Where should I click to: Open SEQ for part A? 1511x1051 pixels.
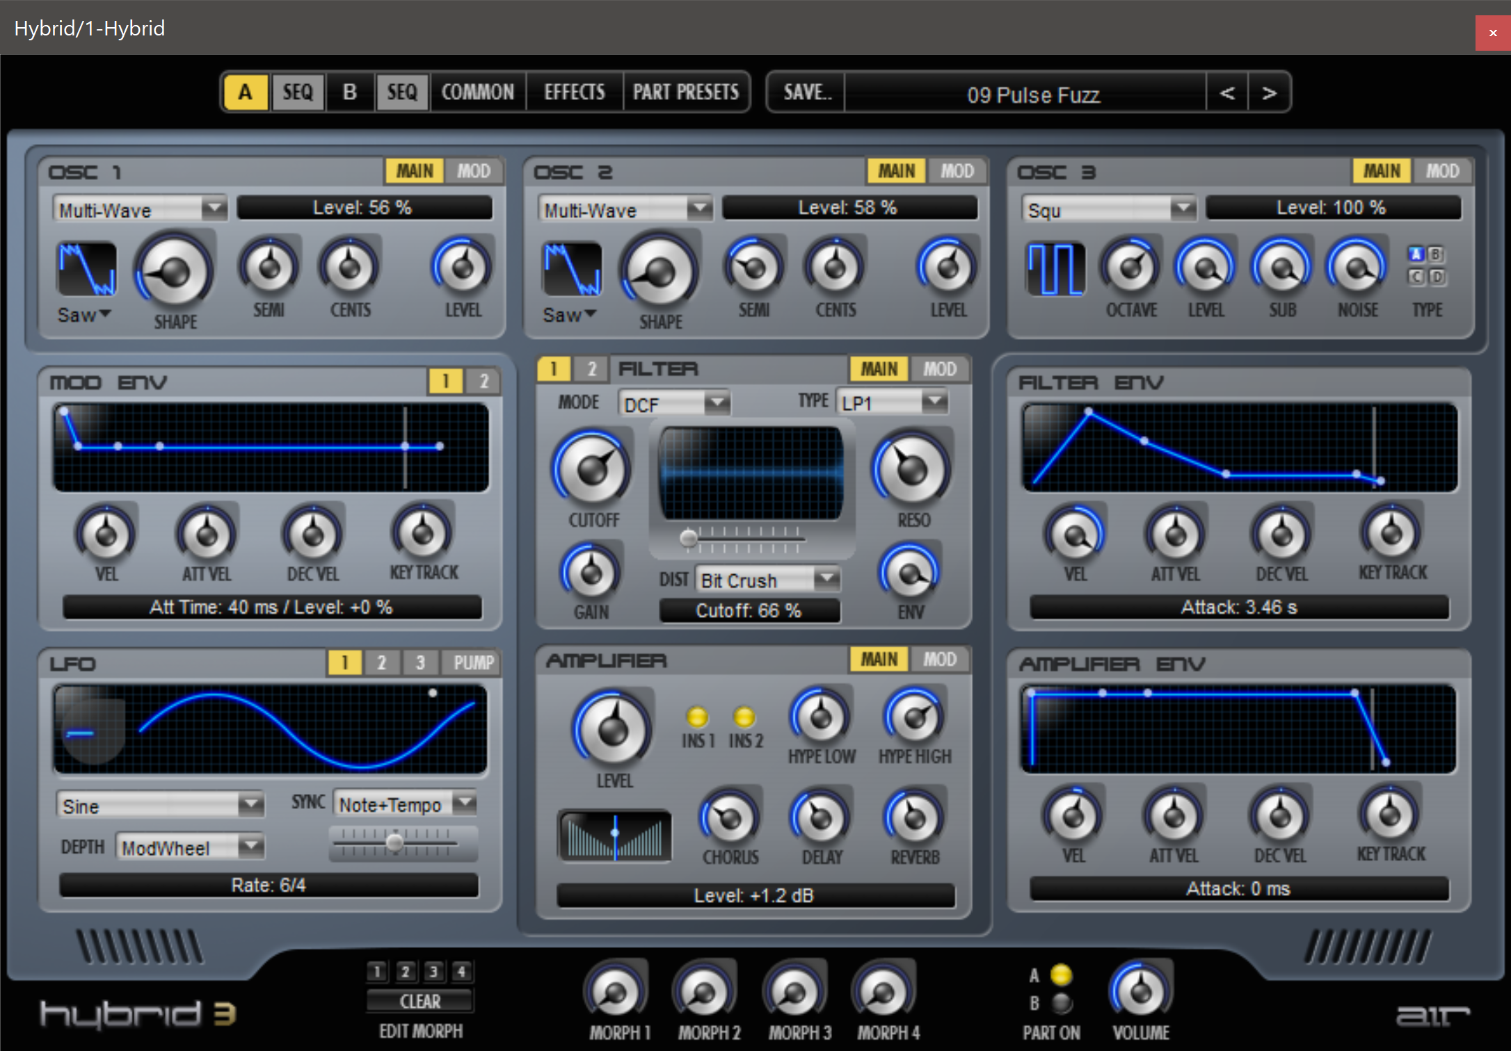tap(297, 92)
